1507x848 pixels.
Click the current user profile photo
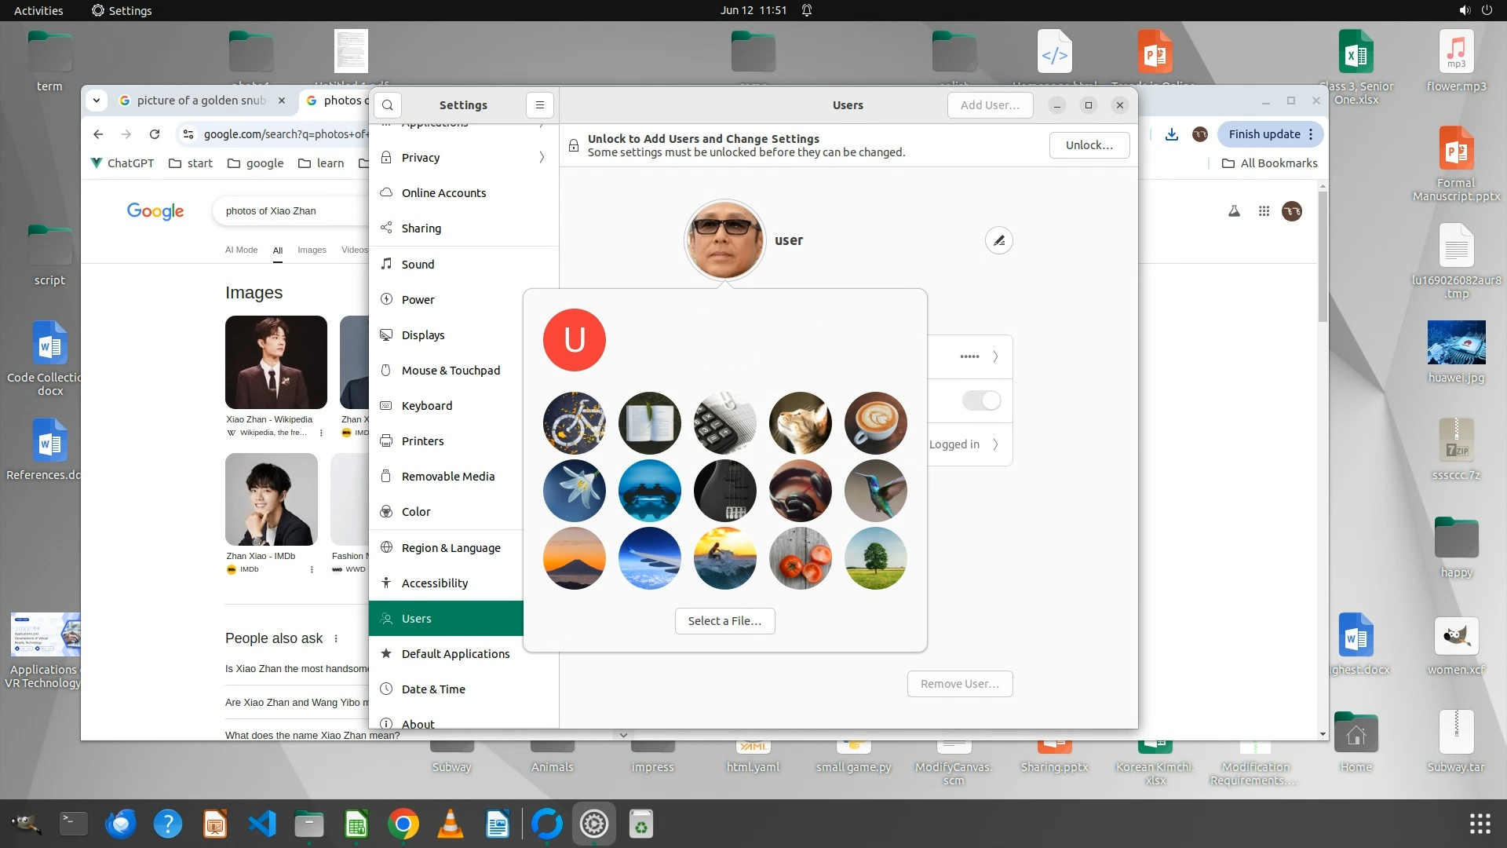(x=724, y=239)
